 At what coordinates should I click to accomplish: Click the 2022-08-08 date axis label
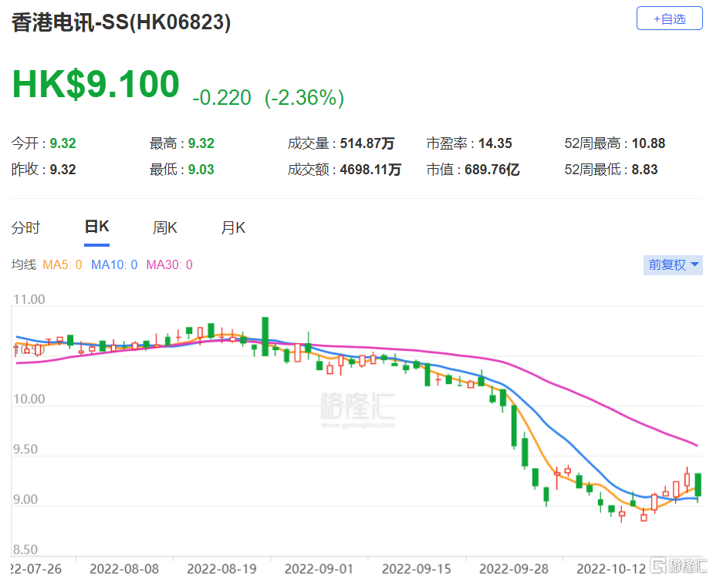(x=124, y=568)
